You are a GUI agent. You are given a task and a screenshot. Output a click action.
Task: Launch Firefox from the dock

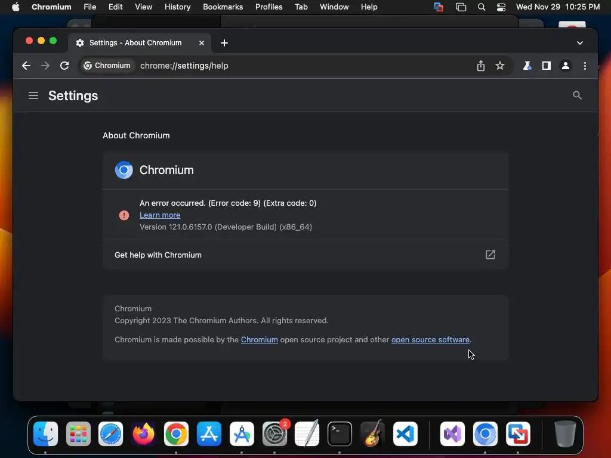click(143, 434)
